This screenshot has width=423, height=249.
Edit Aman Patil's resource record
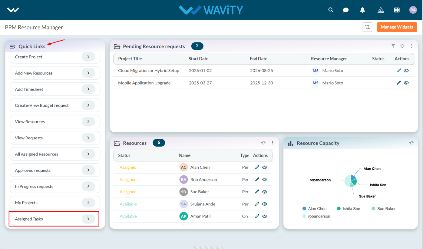(257, 216)
